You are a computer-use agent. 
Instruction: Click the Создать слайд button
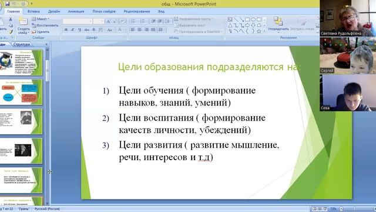tap(23, 26)
